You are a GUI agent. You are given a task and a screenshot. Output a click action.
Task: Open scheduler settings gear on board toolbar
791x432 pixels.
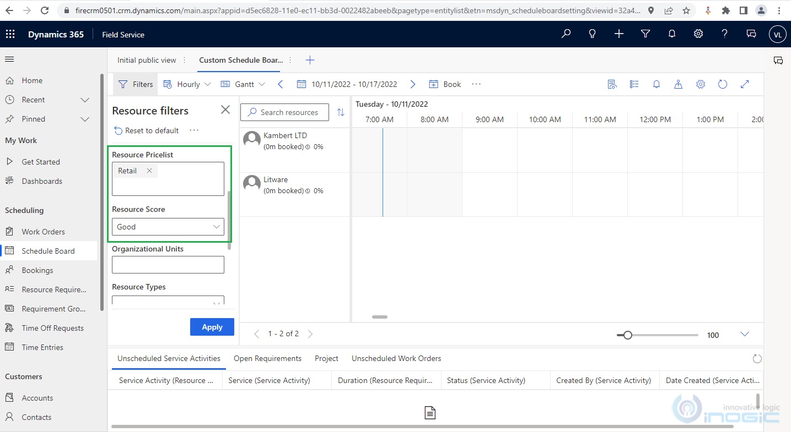(700, 84)
